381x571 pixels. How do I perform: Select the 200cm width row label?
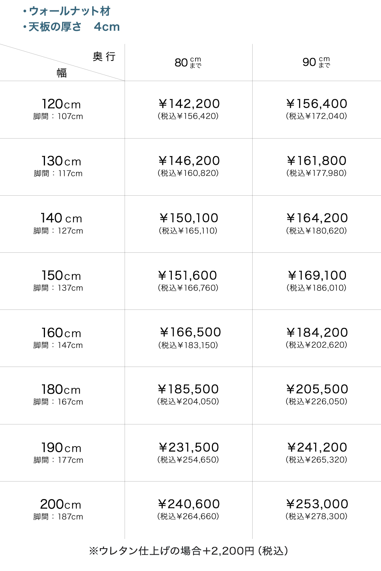tap(61, 505)
